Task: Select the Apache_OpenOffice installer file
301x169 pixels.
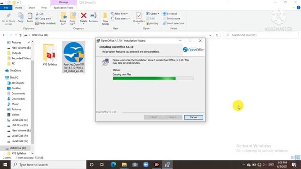Action: (74, 57)
